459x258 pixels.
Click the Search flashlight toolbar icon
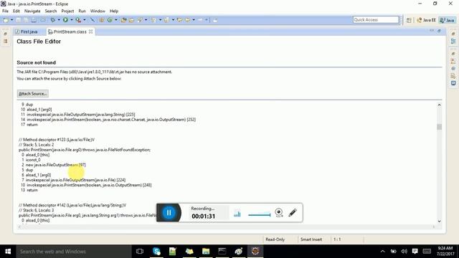[140, 20]
